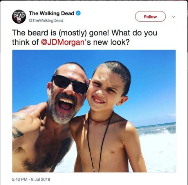Click the @TheWalkingDead handle
The width and height of the screenshot is (188, 185).
(46, 20)
